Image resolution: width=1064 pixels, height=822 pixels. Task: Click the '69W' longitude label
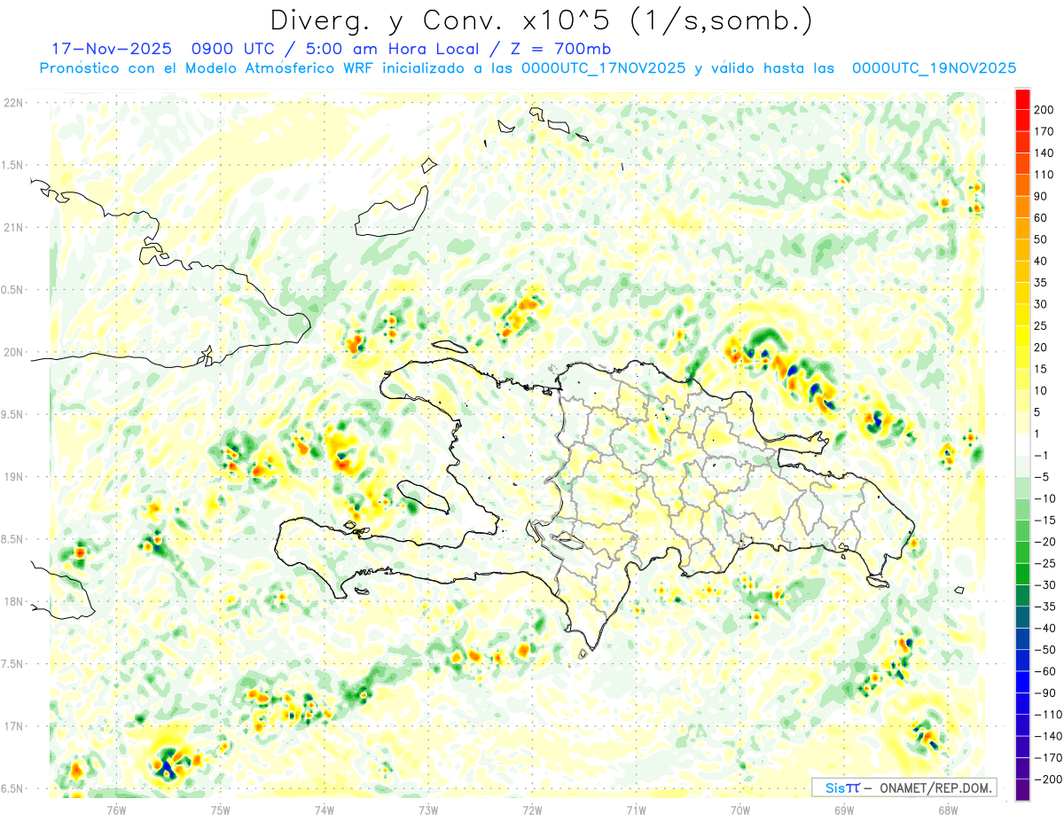coord(844,809)
